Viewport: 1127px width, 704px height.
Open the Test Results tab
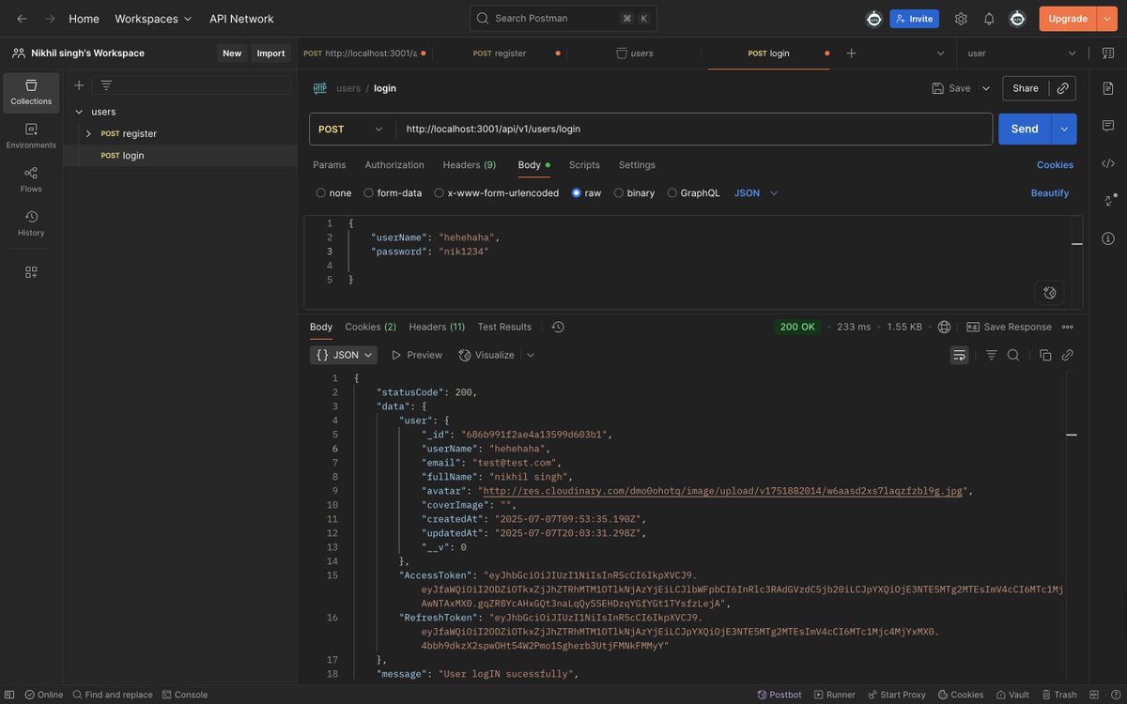[x=504, y=327]
